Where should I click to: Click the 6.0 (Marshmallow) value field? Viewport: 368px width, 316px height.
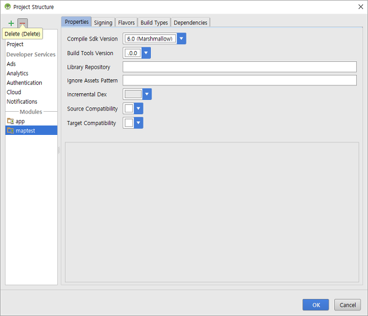(x=150, y=39)
